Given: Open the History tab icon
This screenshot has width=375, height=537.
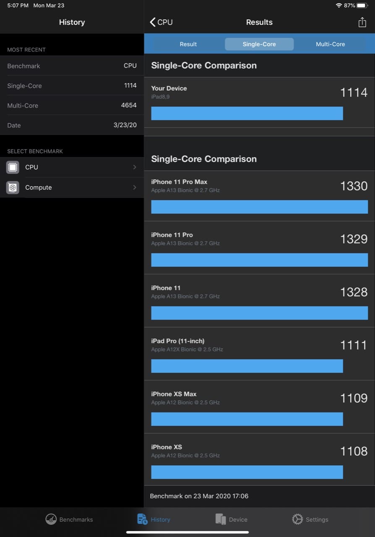Looking at the screenshot, I should [x=142, y=519].
